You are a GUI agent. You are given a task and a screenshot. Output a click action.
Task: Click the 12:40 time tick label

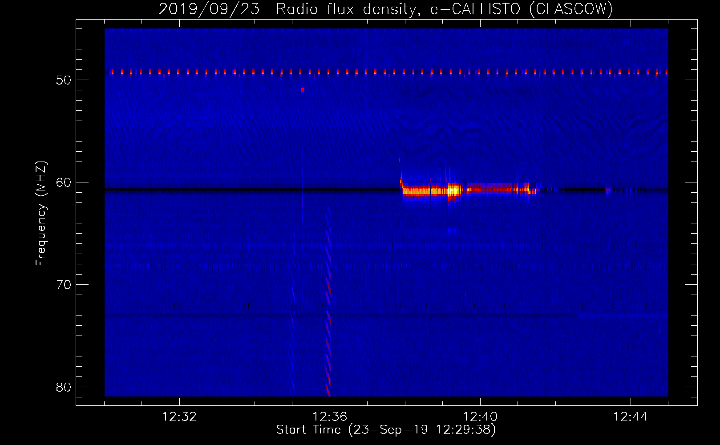(x=480, y=417)
